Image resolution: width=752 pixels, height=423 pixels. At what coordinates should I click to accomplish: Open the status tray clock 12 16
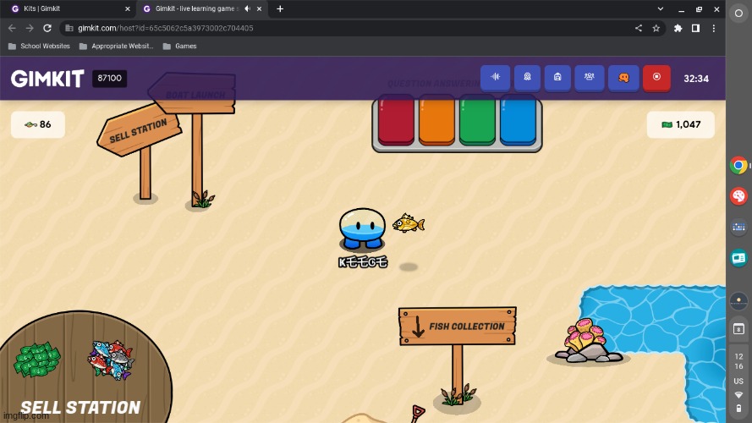(738, 361)
